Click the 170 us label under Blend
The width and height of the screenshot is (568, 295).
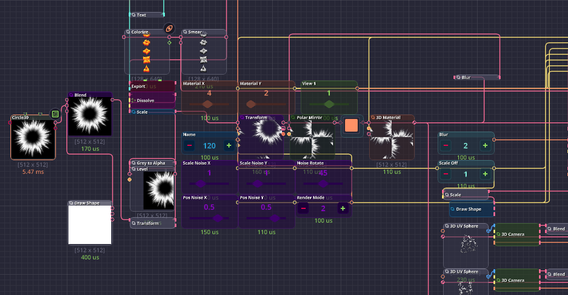(90, 149)
